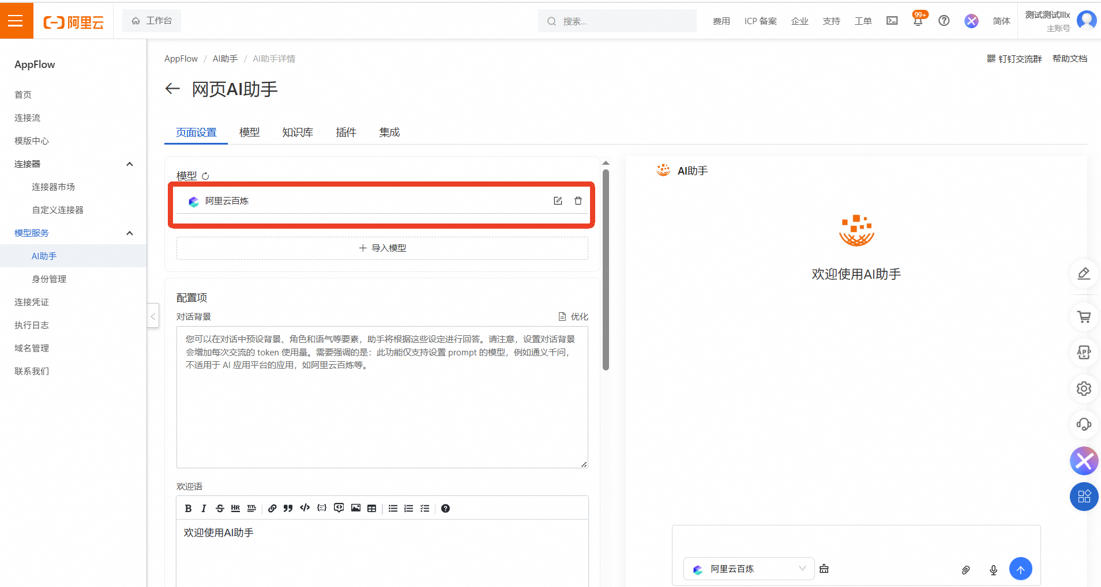This screenshot has height=587, width=1101.
Task: Open the 工作台 workbench button
Action: click(x=152, y=21)
